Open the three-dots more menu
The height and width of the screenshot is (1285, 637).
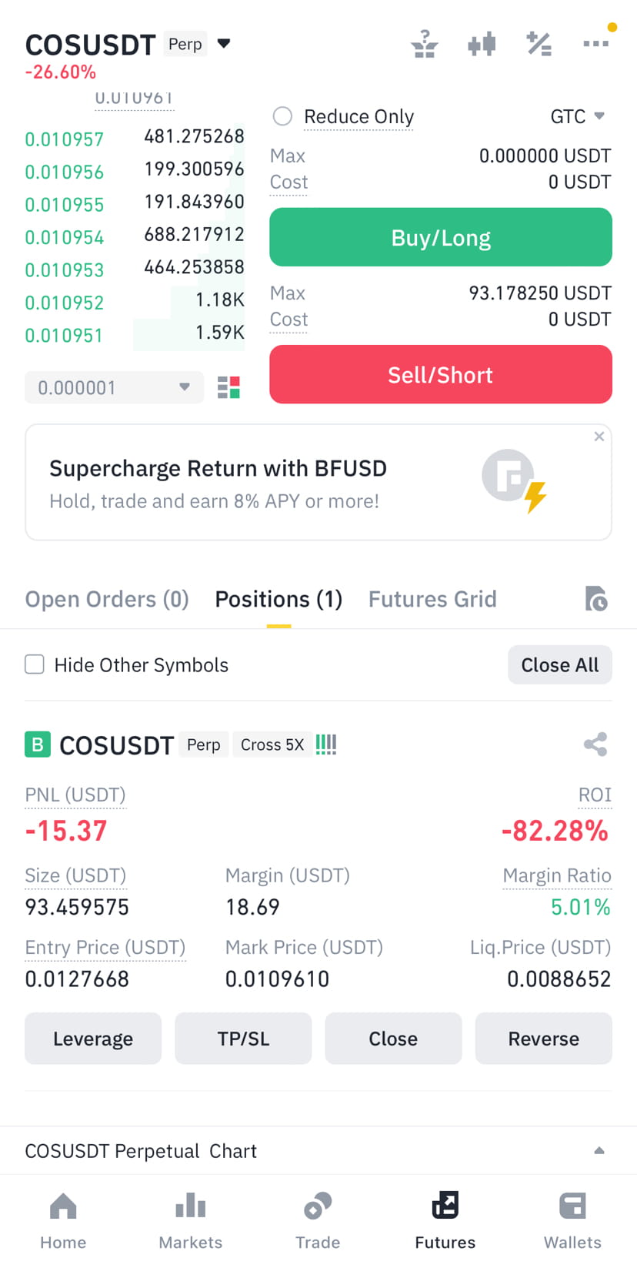click(596, 44)
